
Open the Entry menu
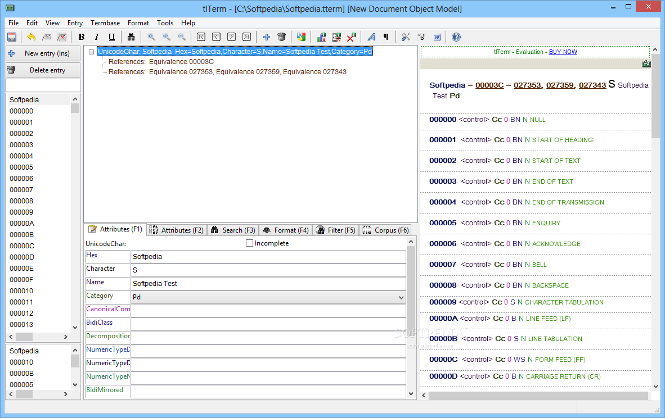75,23
